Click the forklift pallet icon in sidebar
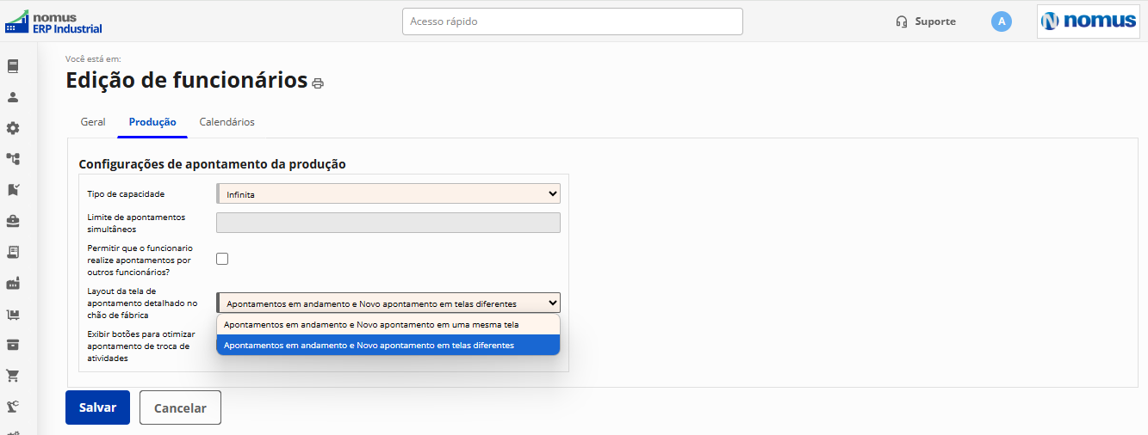Image resolution: width=1148 pixels, height=435 pixels. point(13,314)
